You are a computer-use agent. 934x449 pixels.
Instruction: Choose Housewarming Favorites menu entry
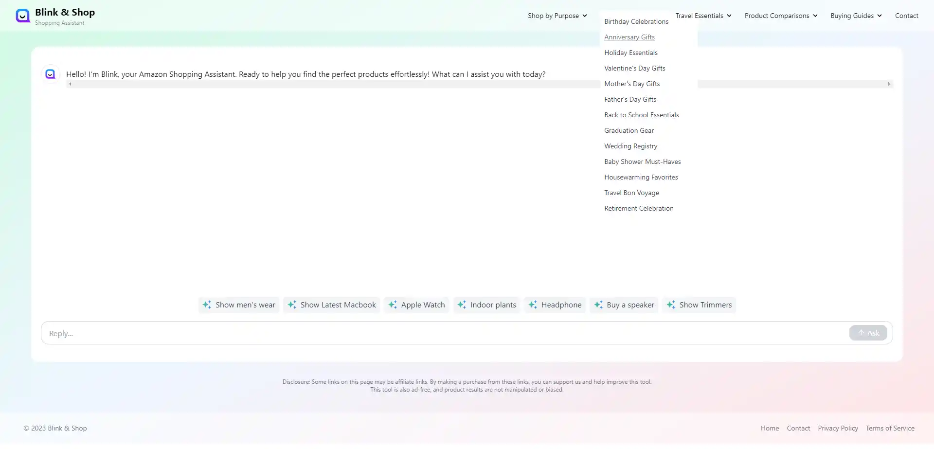(x=641, y=177)
